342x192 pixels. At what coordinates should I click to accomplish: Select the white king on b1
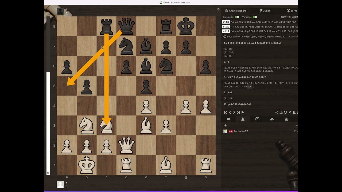86,165
